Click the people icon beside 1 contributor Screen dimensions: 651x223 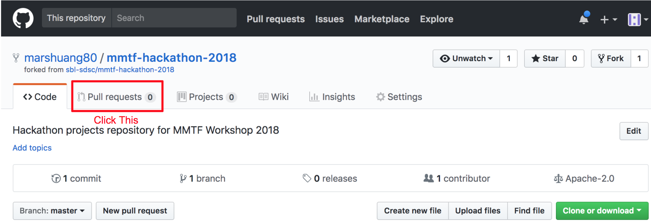point(429,178)
